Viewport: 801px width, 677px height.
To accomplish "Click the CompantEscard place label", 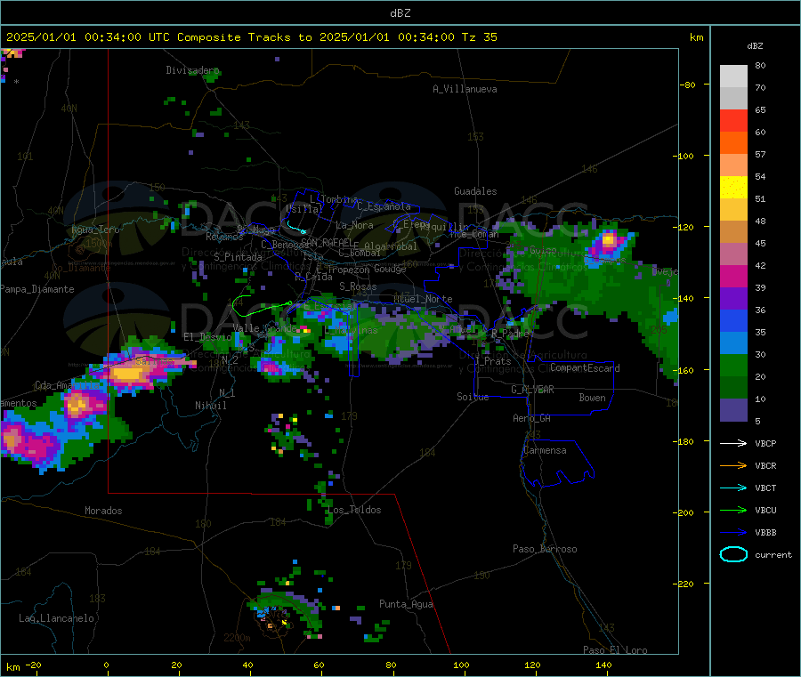I will coord(585,367).
